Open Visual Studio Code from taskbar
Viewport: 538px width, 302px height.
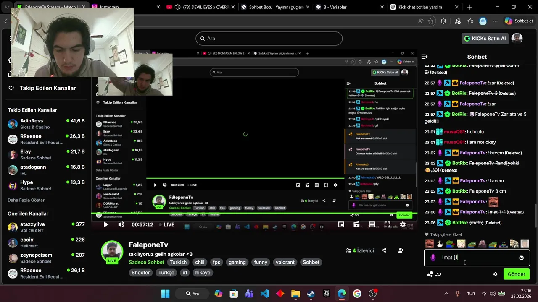click(x=264, y=294)
